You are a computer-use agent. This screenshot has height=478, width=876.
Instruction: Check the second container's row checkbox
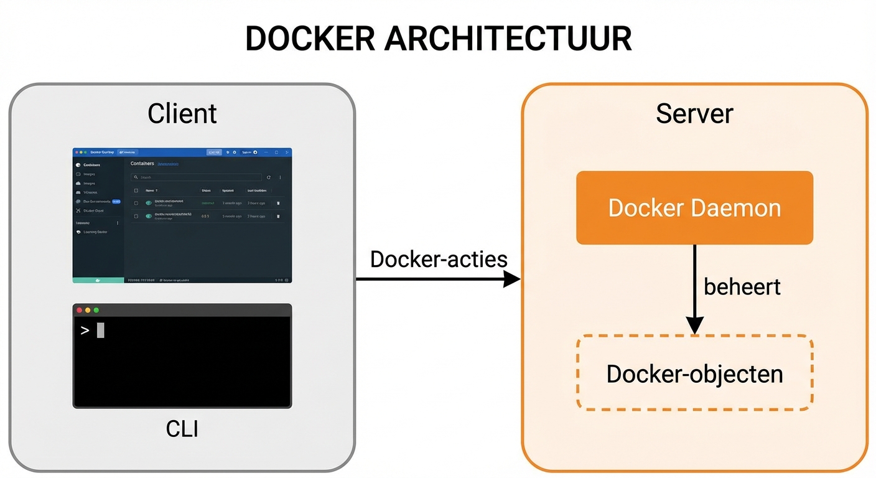click(x=136, y=216)
